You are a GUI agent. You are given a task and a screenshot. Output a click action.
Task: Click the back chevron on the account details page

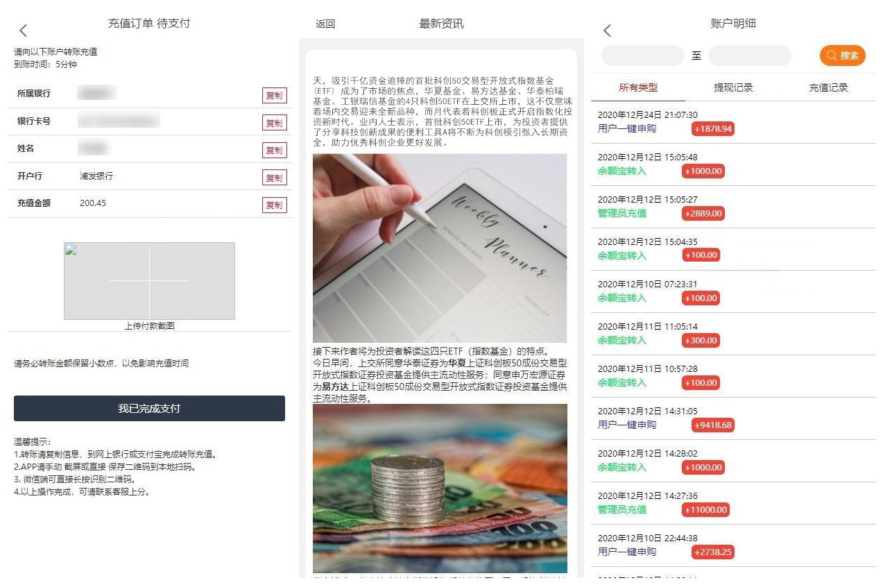coord(606,31)
